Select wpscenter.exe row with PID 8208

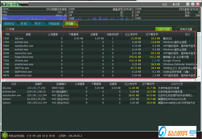(x=99, y=53)
